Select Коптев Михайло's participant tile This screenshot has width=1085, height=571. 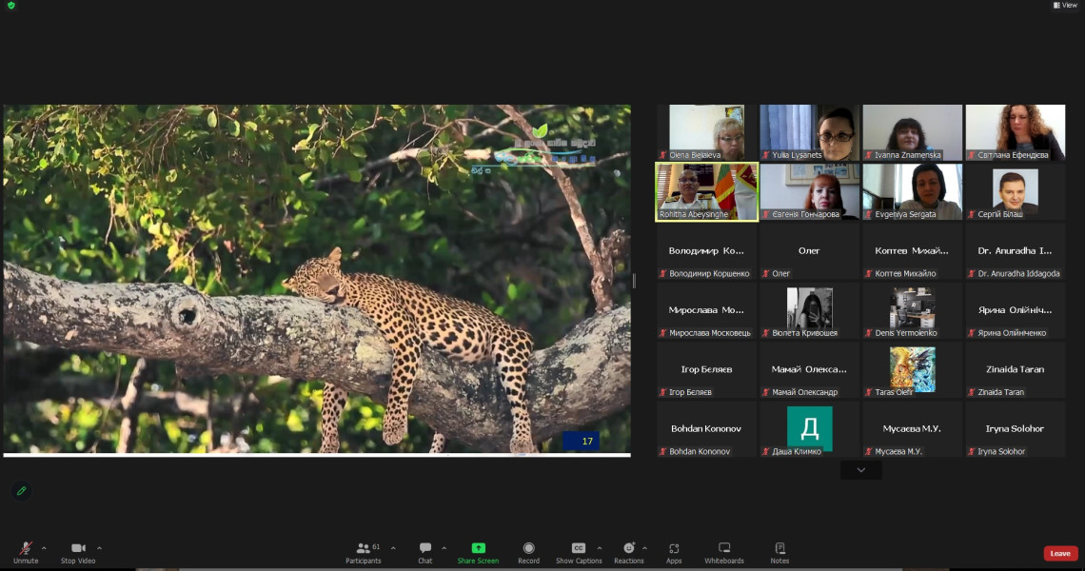click(912, 251)
